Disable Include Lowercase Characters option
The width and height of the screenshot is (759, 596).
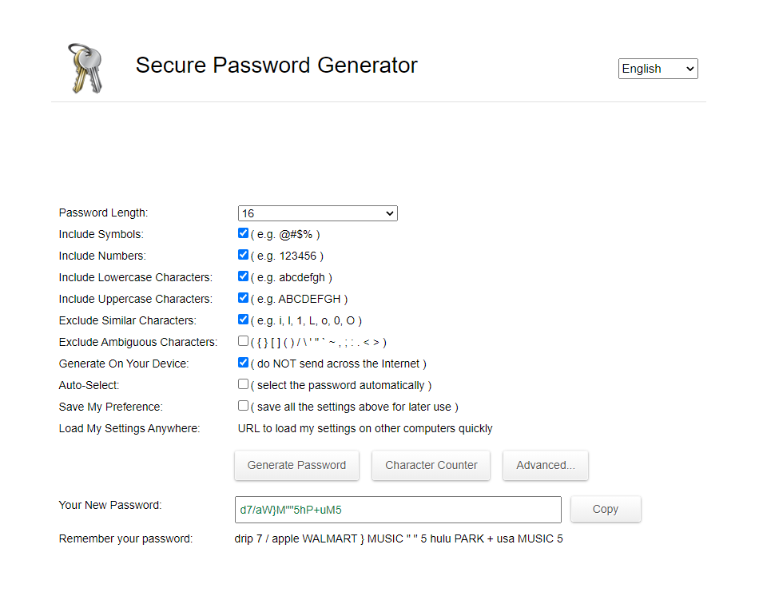244,276
